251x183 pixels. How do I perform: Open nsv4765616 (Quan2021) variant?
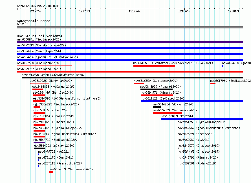click(195, 63)
